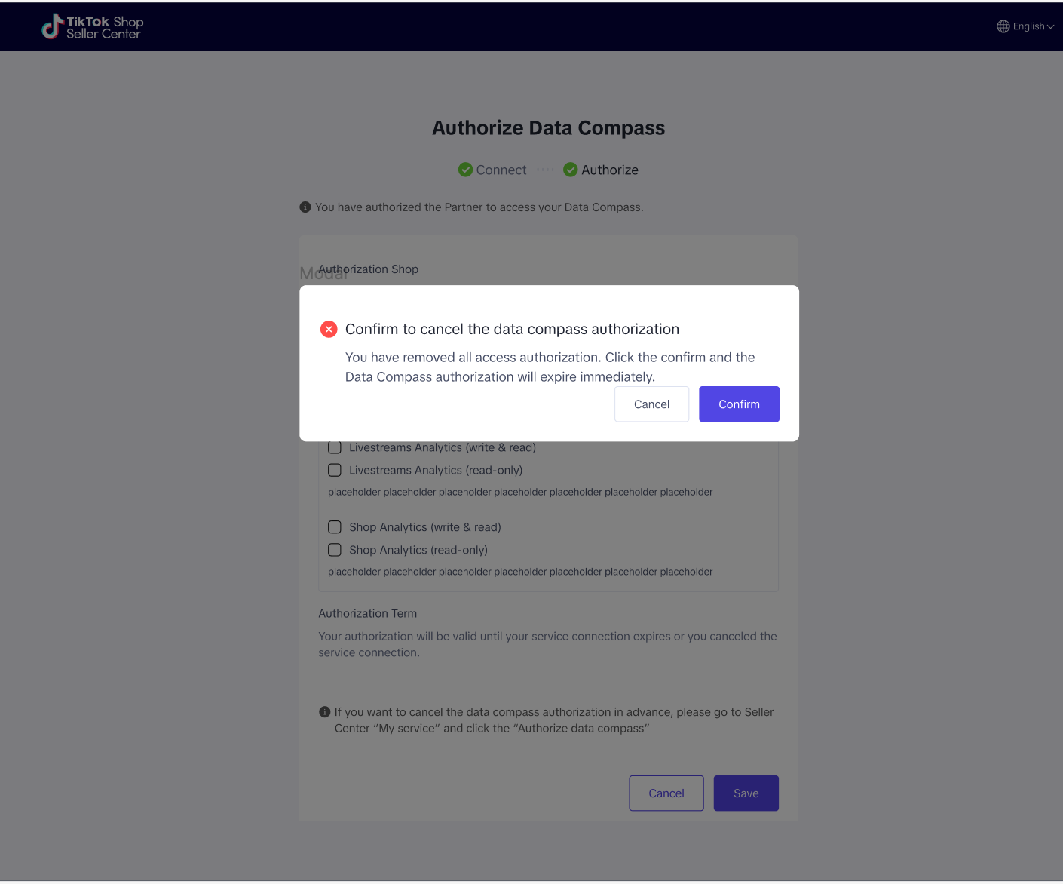Image resolution: width=1063 pixels, height=884 pixels.
Task: Click the chevron arrow next to English
Action: [1051, 27]
